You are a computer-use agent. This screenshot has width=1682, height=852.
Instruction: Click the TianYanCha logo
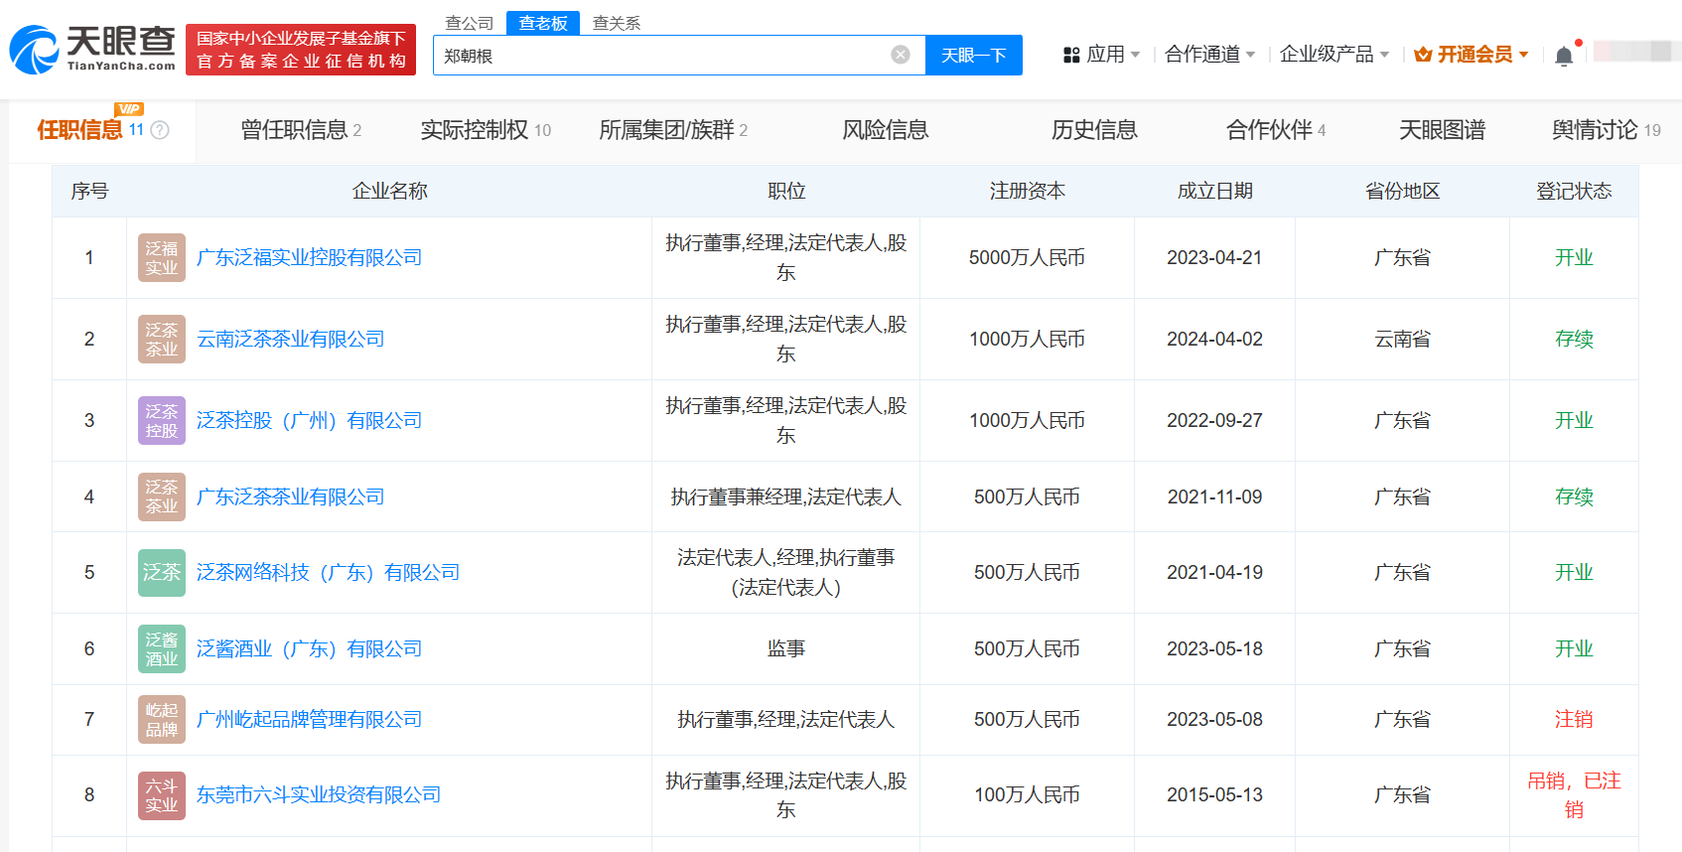tap(92, 49)
